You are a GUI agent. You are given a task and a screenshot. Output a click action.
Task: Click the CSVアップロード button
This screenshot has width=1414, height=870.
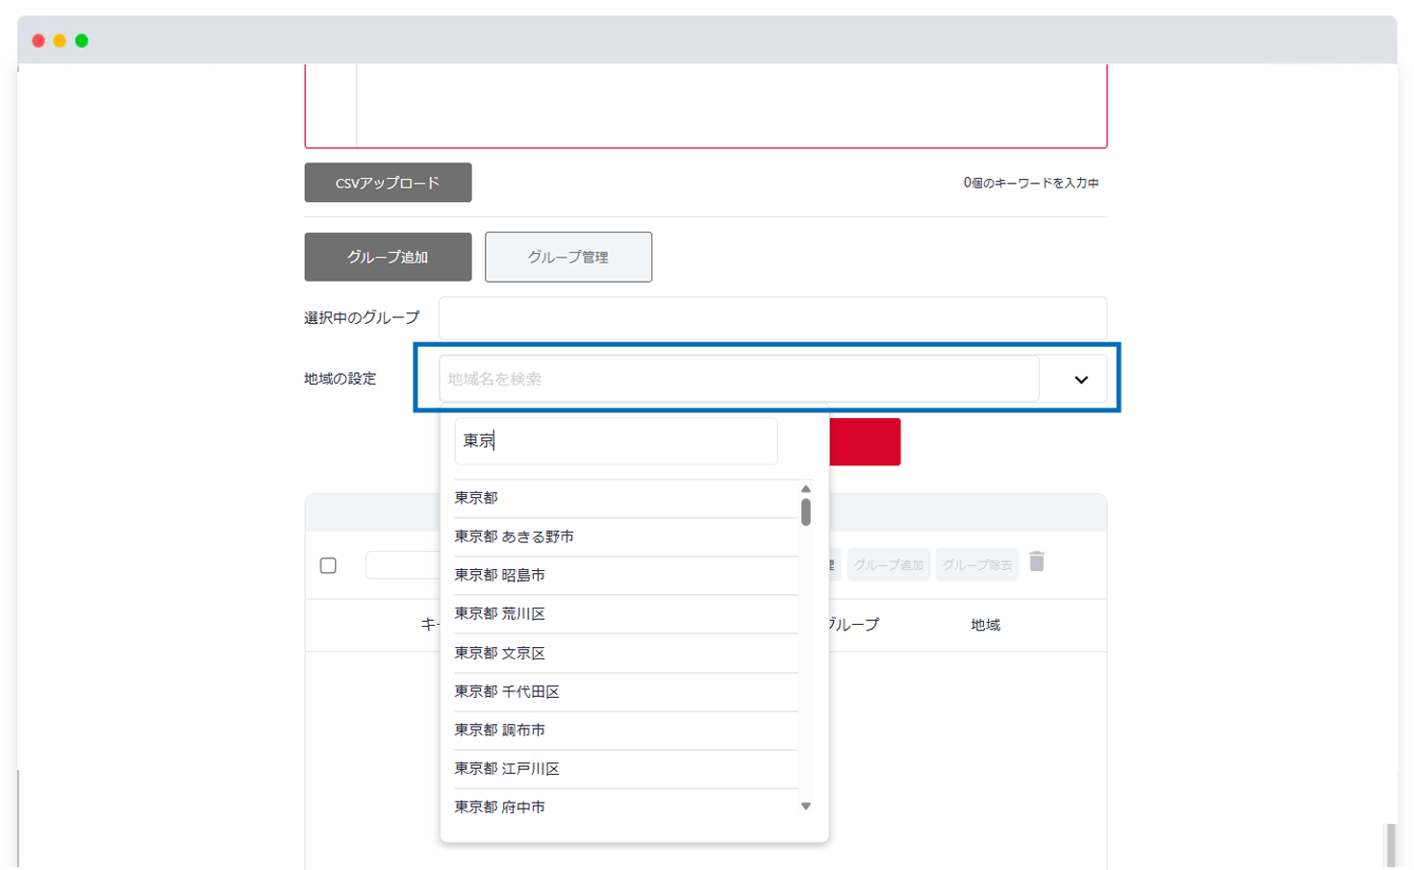click(x=388, y=182)
